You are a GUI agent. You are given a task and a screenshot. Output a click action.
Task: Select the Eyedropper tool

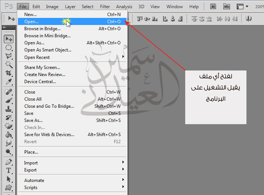9,82
